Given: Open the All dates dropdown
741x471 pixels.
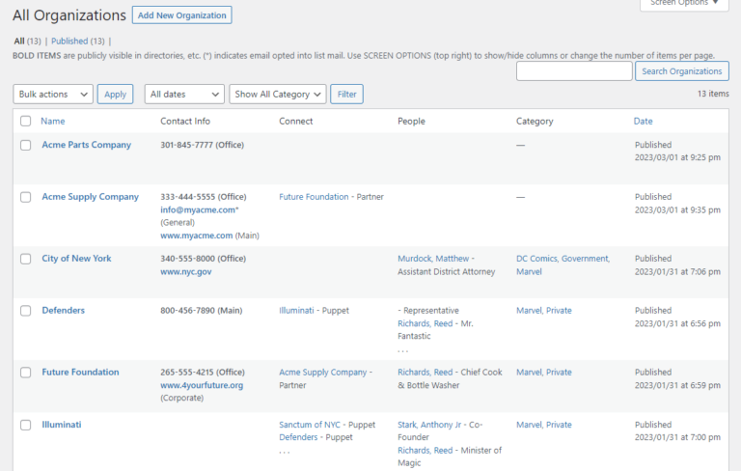Looking at the screenshot, I should point(184,94).
